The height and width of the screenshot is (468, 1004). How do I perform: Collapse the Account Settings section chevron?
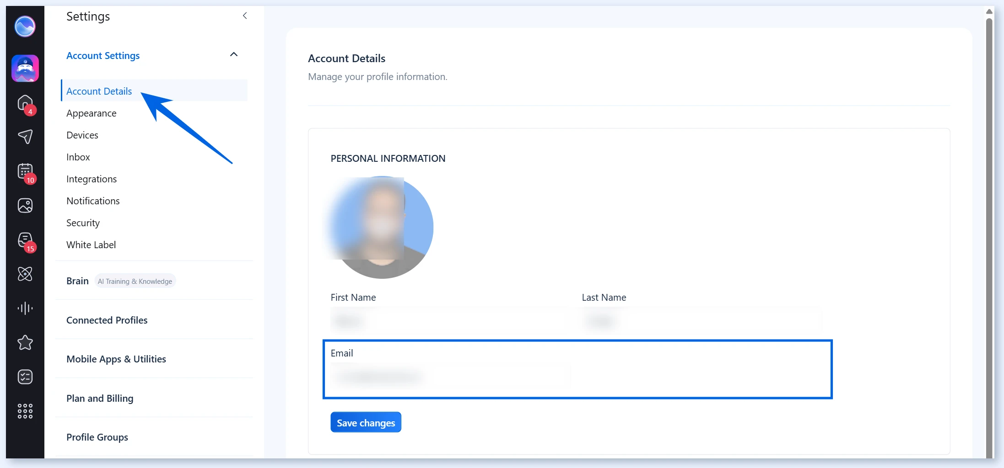[x=234, y=55]
